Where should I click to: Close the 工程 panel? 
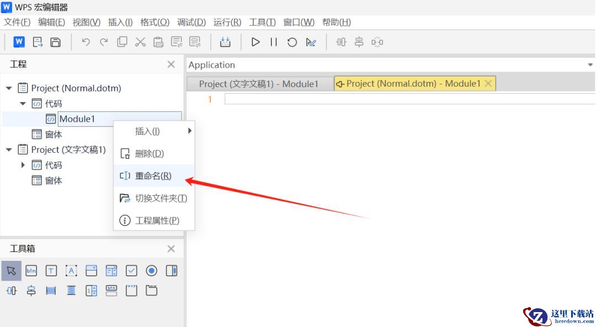(x=171, y=64)
